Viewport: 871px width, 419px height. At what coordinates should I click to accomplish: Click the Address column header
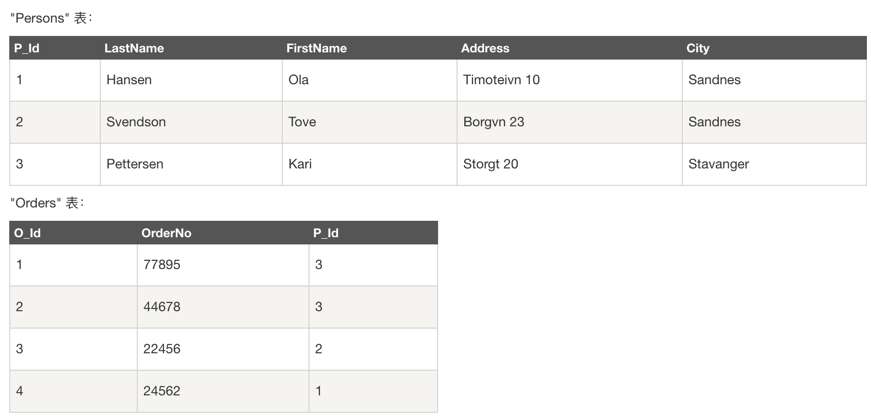click(485, 48)
